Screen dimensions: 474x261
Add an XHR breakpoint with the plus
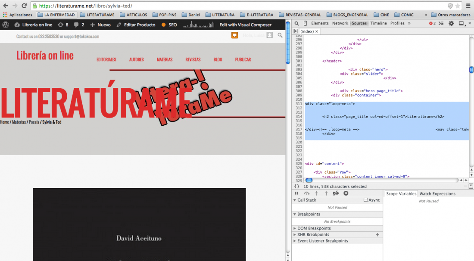coord(377,235)
